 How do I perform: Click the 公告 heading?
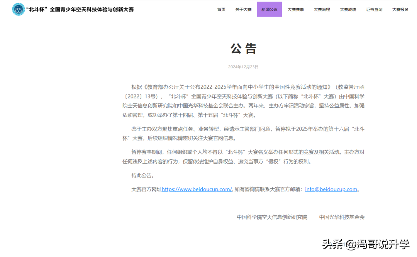[243, 49]
